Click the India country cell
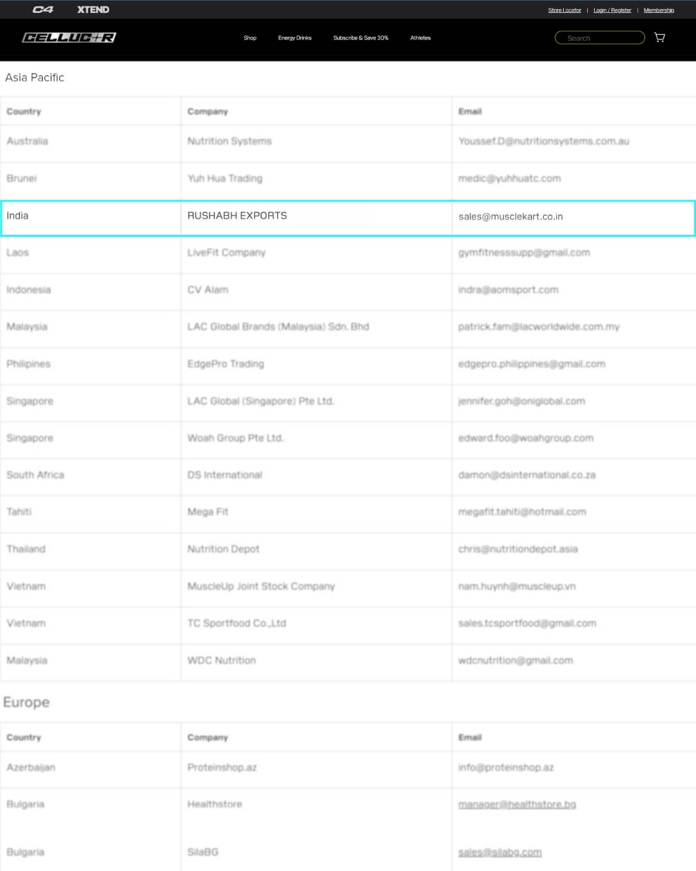Image resolution: width=696 pixels, height=871 pixels. (17, 215)
